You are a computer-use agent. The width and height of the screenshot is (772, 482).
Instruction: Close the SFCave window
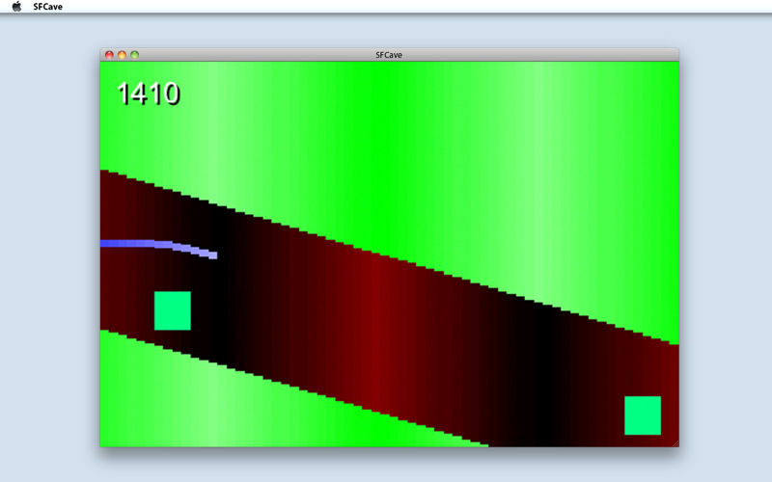[x=109, y=55]
